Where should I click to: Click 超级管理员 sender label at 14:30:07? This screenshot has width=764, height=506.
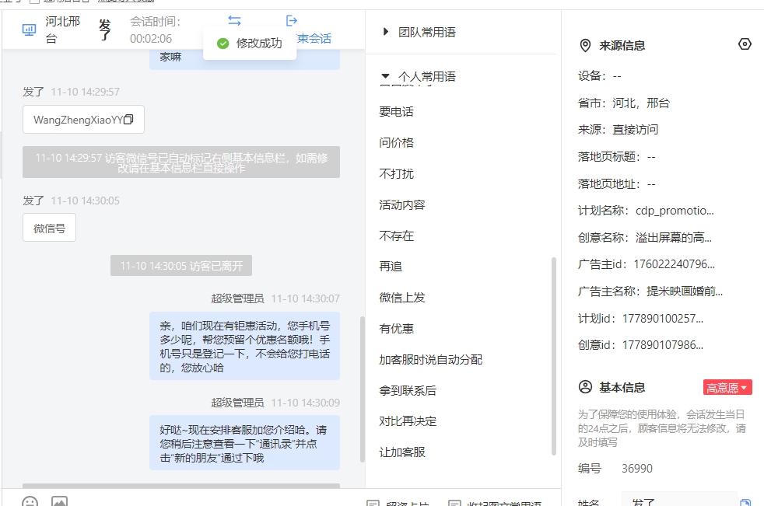(x=237, y=298)
